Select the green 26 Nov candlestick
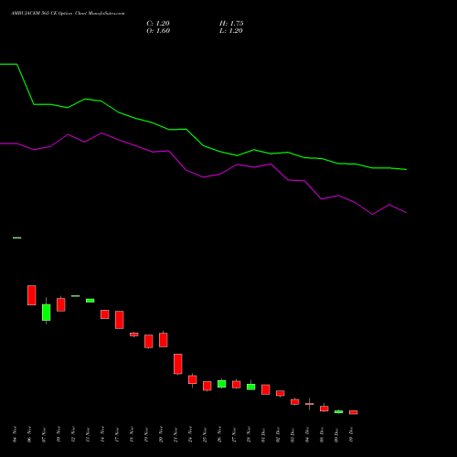This screenshot has height=457, width=457. point(222,384)
